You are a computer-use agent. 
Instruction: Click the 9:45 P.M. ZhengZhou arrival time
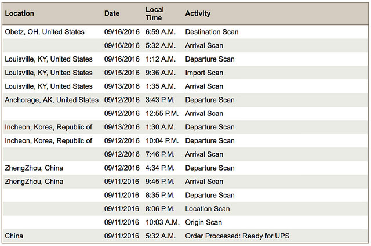(x=160, y=182)
